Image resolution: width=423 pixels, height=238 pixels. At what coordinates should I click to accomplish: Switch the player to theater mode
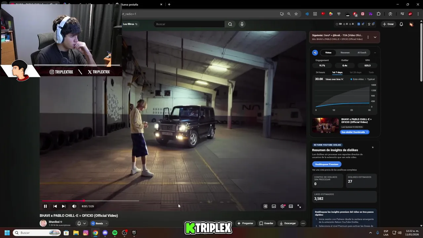291,206
